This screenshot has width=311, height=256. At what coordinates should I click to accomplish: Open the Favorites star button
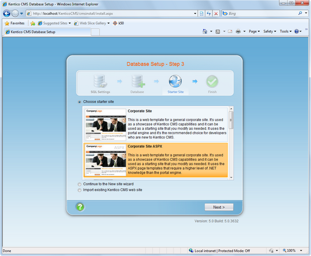point(15,23)
